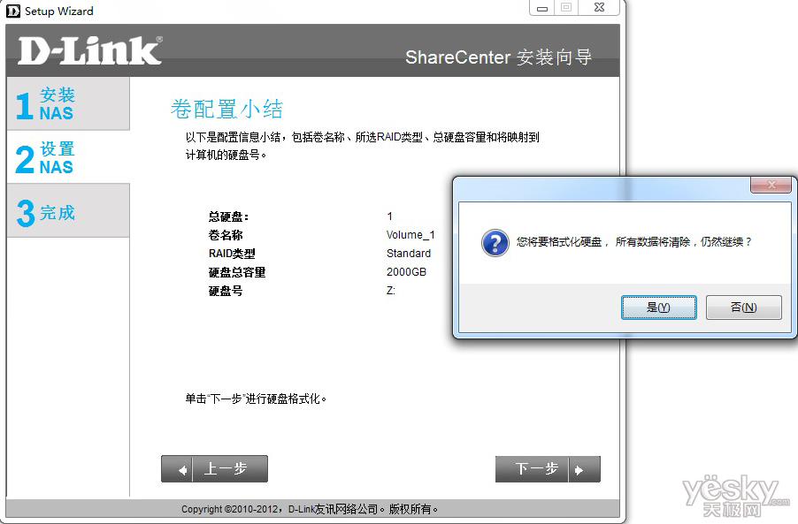This screenshot has width=798, height=524.
Task: Minimize the Setup Wizard window
Action: 542,8
